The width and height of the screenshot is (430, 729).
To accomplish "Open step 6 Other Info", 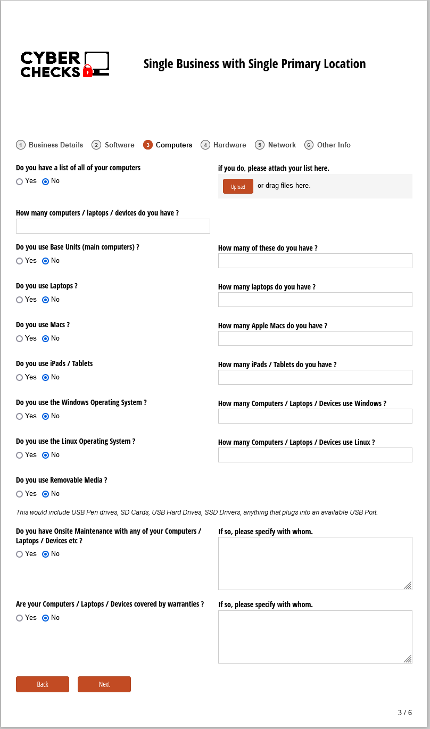I will click(328, 145).
